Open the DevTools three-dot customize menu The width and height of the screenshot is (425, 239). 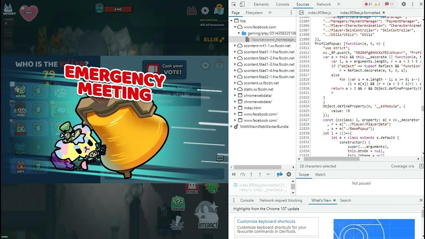click(413, 4)
